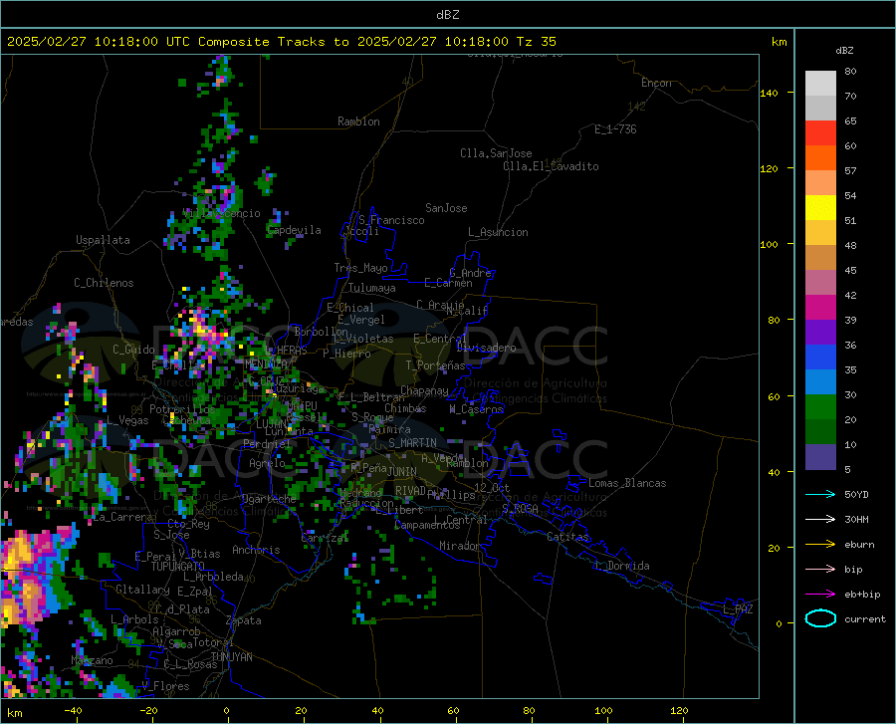This screenshot has width=896, height=724.
Task: Click the cyan current ellipse icon
Action: click(x=820, y=618)
